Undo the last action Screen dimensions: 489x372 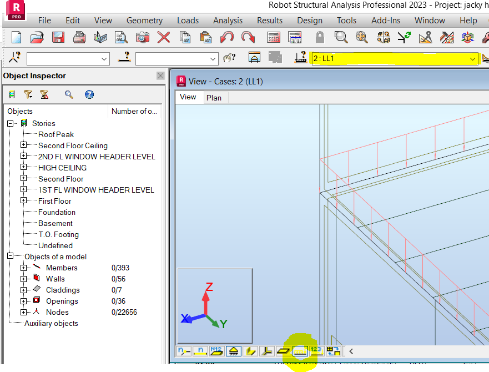tap(227, 37)
